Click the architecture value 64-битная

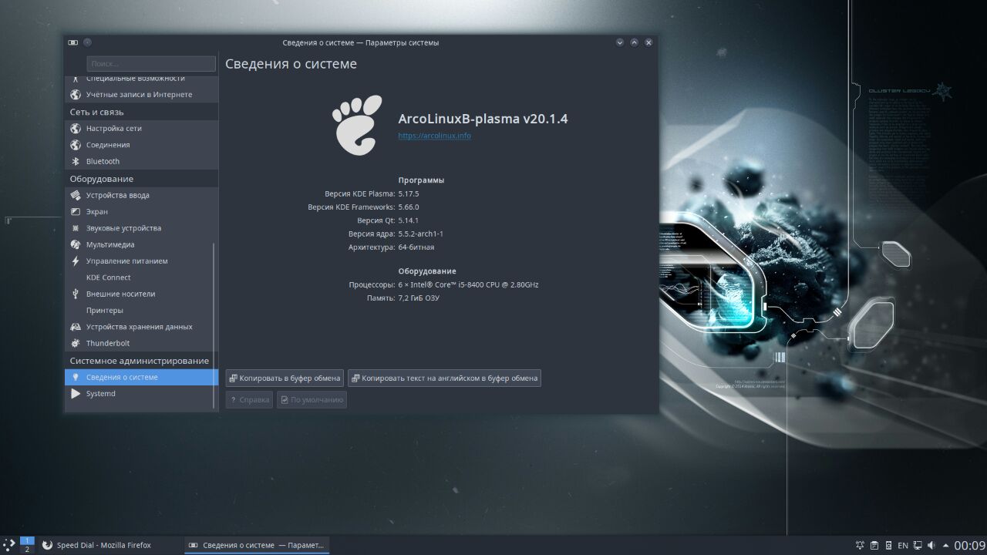416,247
